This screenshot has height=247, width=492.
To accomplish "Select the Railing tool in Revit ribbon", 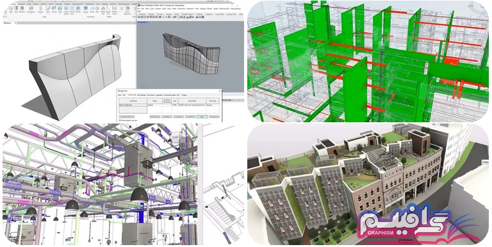I will coord(86,10).
